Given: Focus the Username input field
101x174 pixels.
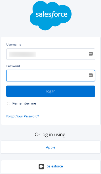Looking at the screenshot, I should pos(51,54).
